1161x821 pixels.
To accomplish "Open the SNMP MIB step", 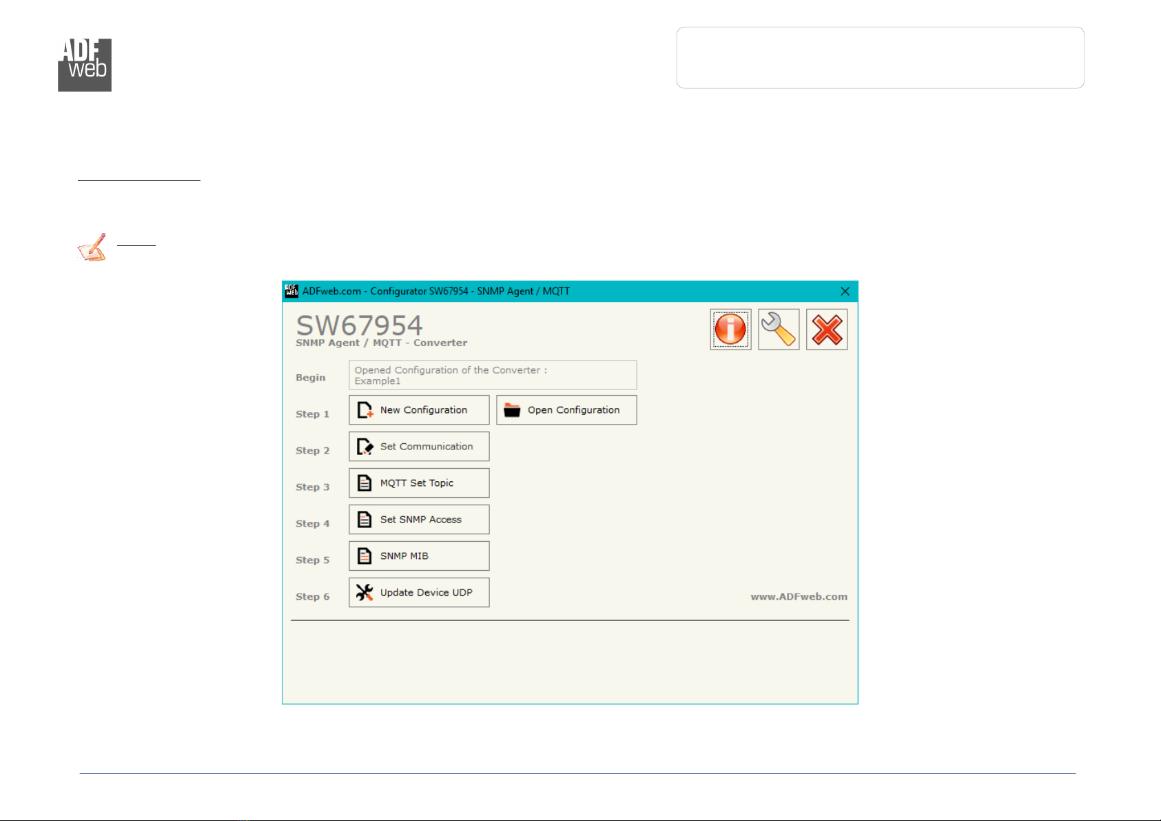I will pyautogui.click(x=419, y=556).
